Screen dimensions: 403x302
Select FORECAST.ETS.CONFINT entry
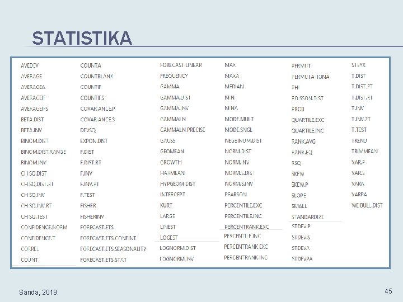coord(108,238)
